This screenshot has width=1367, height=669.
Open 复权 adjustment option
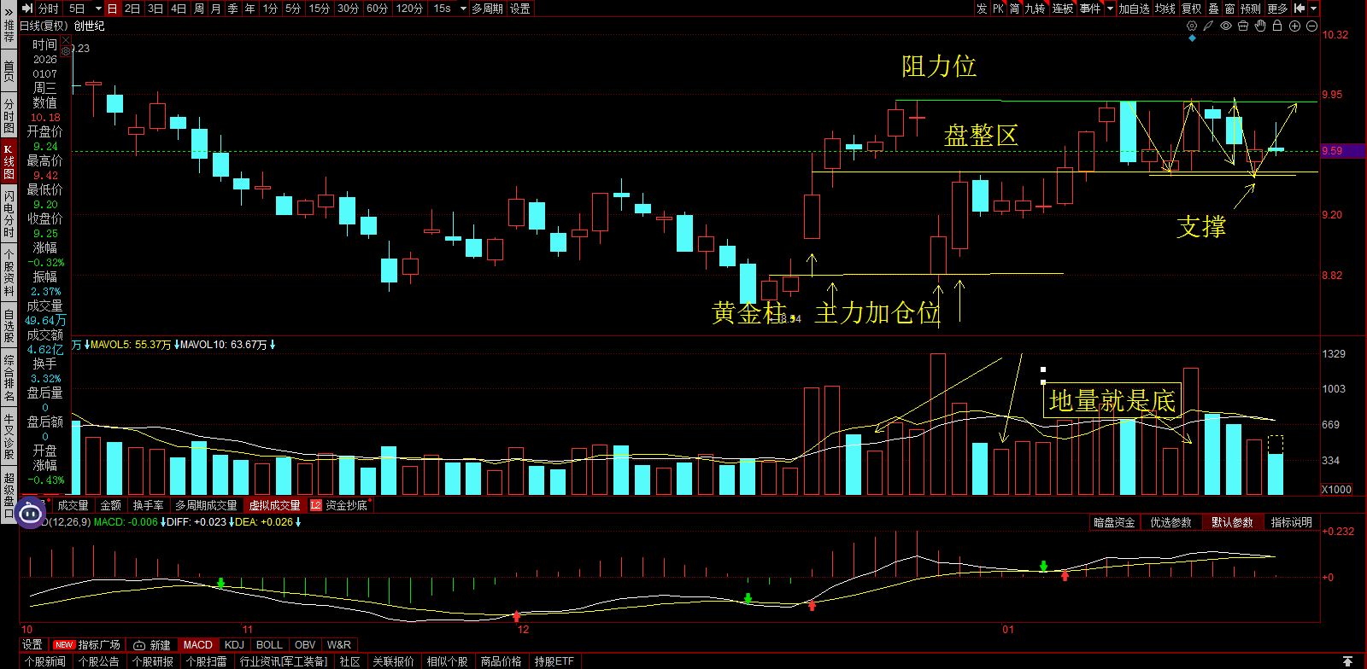tap(1192, 9)
